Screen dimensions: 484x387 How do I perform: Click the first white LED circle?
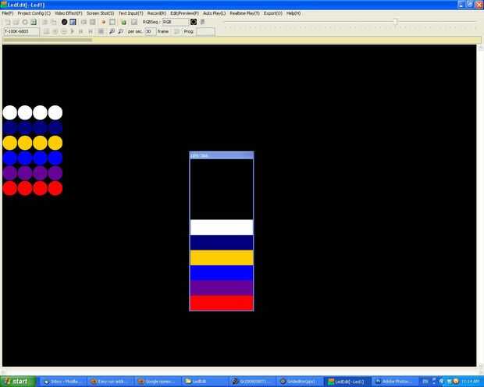[x=10, y=112]
